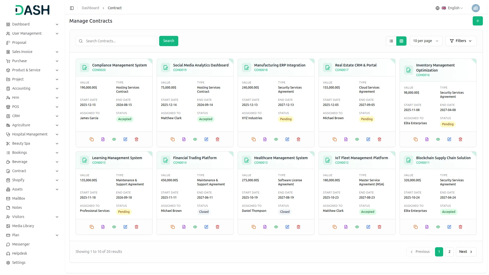View the Inventory Management Optimization contract via eye icon
The height and width of the screenshot is (275, 489).
coord(438,139)
